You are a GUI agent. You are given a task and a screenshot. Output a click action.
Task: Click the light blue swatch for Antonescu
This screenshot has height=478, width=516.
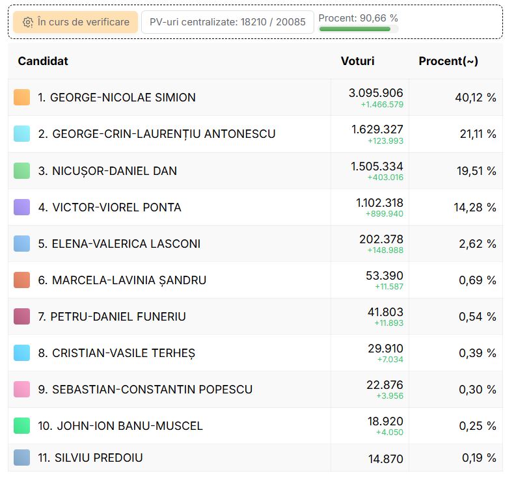21,134
